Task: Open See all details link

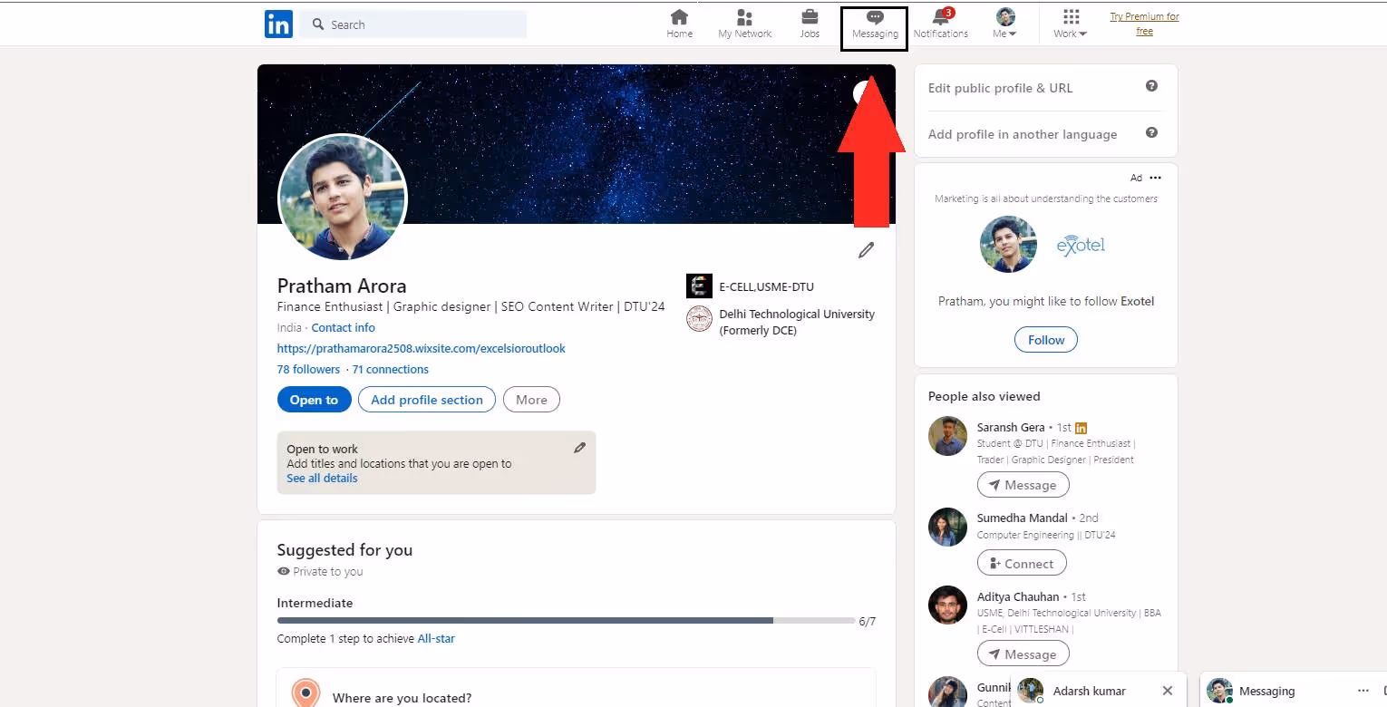Action: point(322,478)
